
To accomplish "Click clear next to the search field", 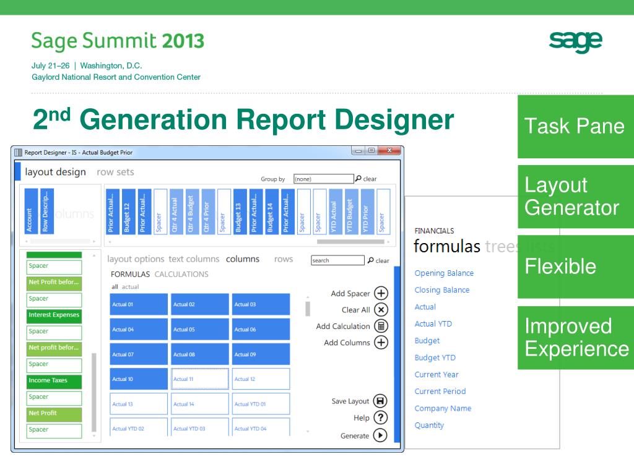I will (383, 261).
